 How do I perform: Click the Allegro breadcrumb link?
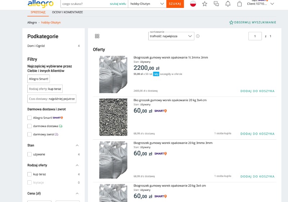click(32, 23)
